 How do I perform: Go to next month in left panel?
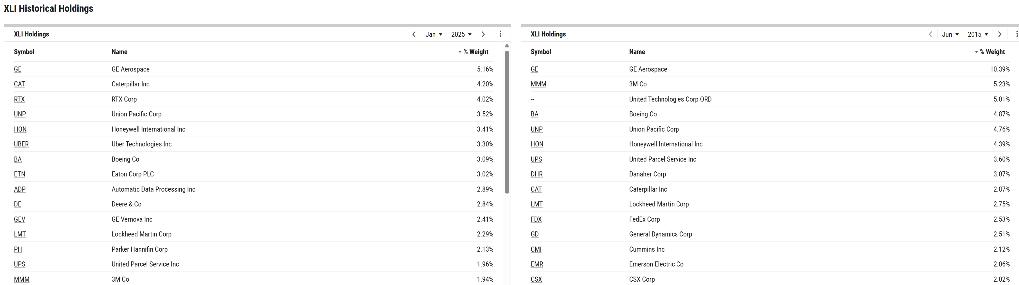coord(483,34)
